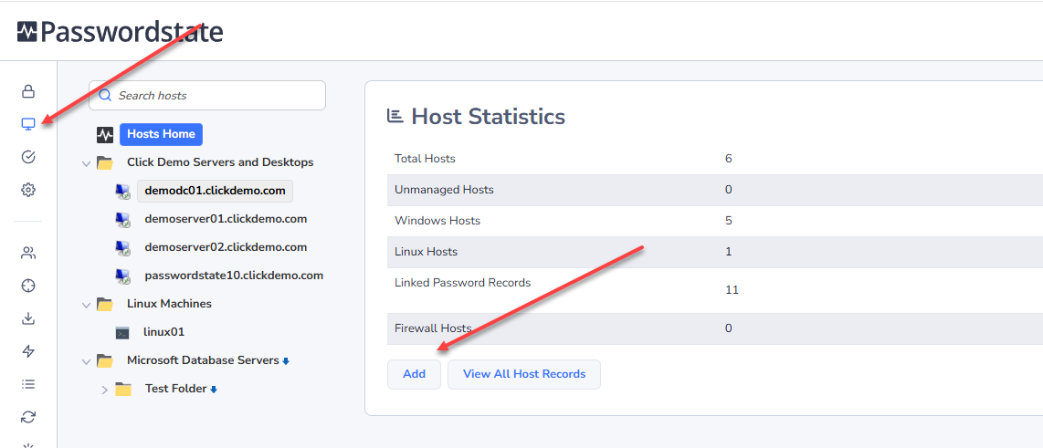The width and height of the screenshot is (1043, 448).
Task: Click the Total Hosts row label
Action: pyautogui.click(x=425, y=159)
